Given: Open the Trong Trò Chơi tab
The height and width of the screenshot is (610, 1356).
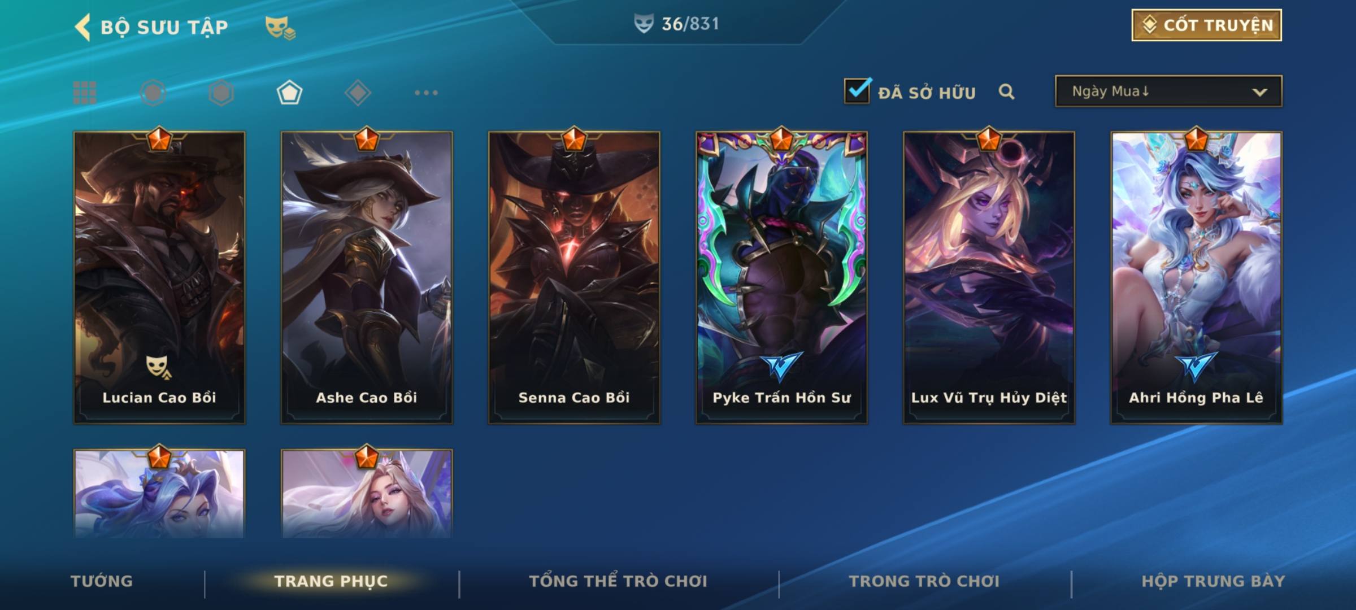Looking at the screenshot, I should tap(924, 581).
